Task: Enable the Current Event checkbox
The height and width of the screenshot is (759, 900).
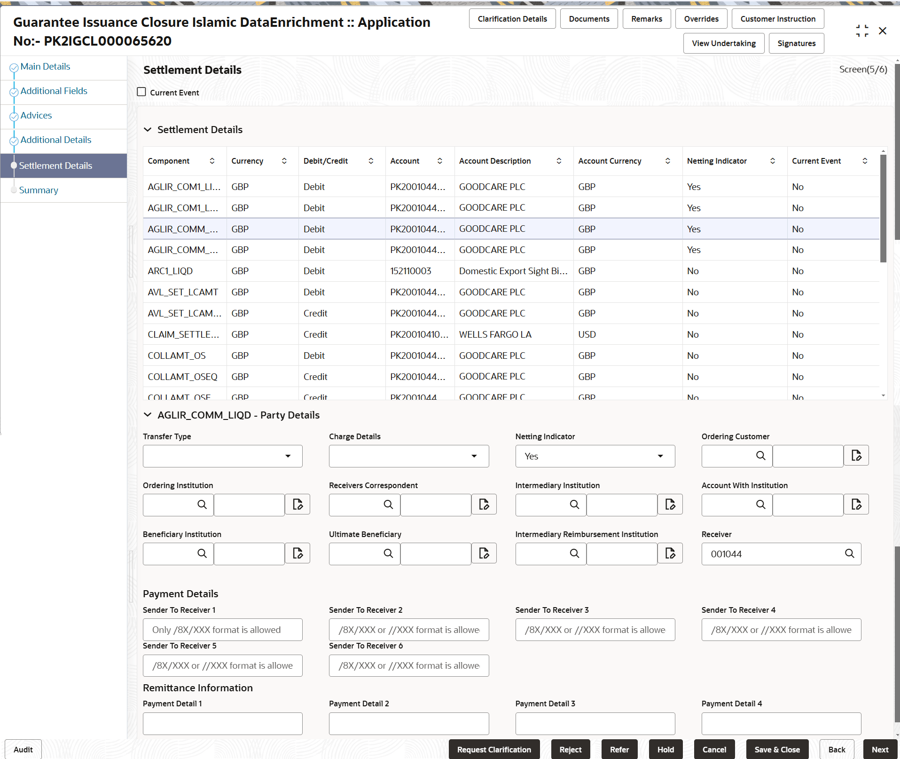Action: (141, 92)
